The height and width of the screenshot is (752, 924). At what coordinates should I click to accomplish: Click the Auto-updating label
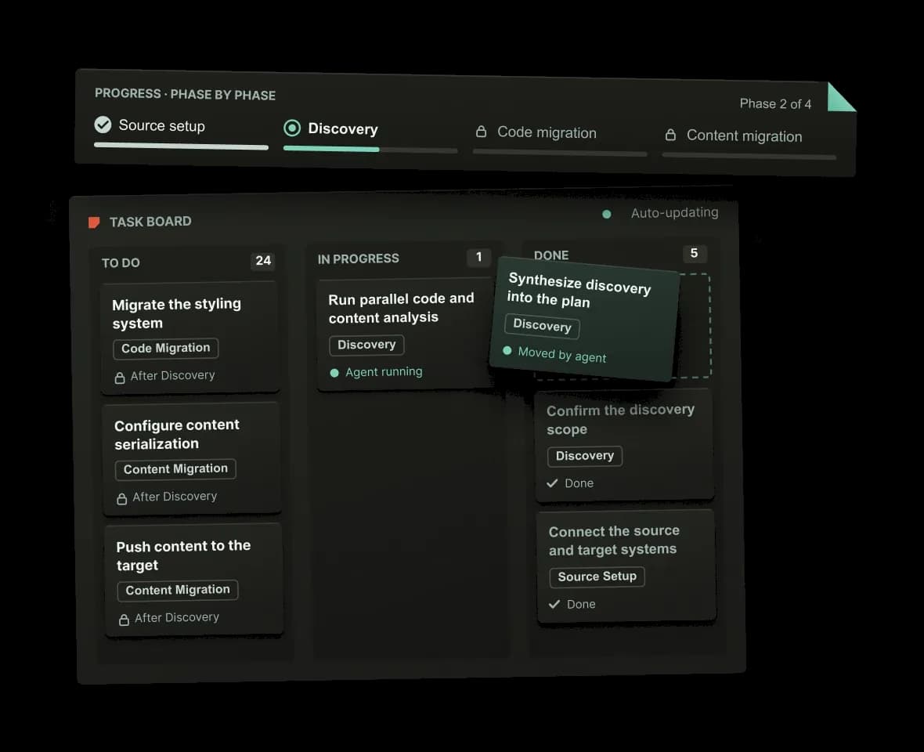point(675,213)
